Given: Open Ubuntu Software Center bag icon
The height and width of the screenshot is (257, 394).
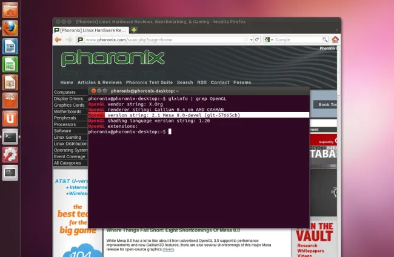Looking at the screenshot, I should click(x=10, y=101).
